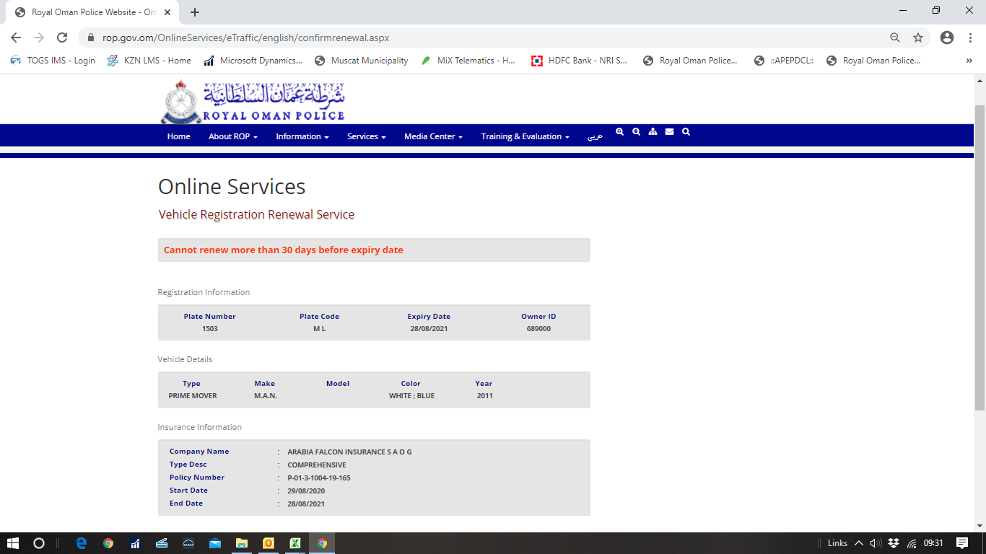Open the Services dropdown menu
Image resolution: width=986 pixels, height=554 pixels.
click(366, 136)
